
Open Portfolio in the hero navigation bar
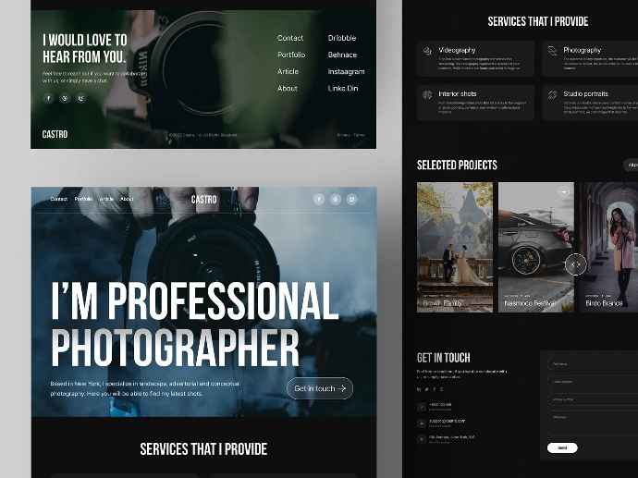pos(83,199)
